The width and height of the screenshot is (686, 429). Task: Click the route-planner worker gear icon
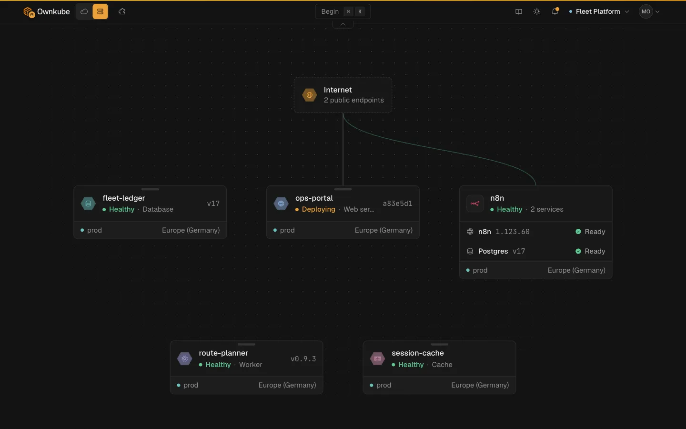point(184,358)
